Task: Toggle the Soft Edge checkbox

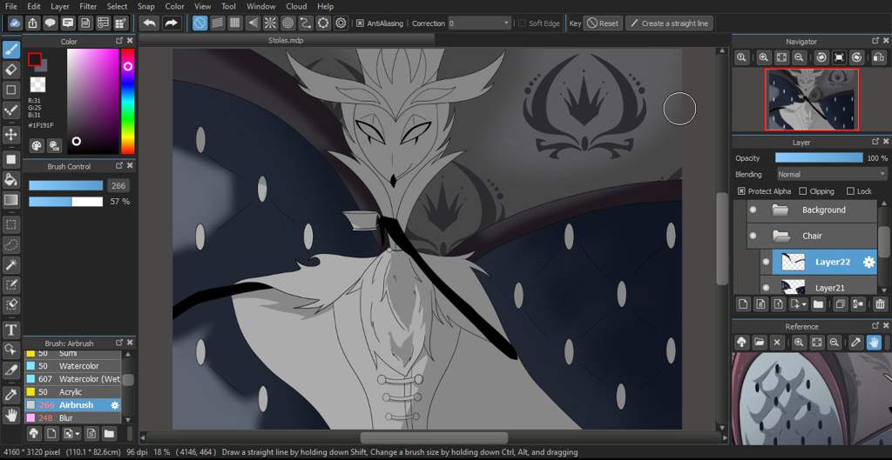Action: point(522,23)
